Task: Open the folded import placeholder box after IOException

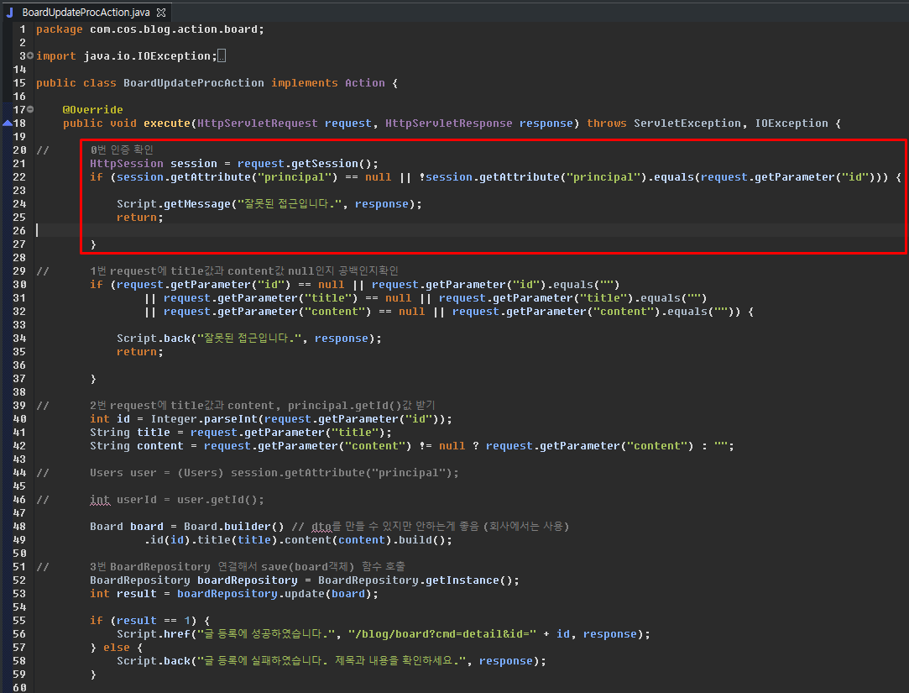Action: click(222, 55)
